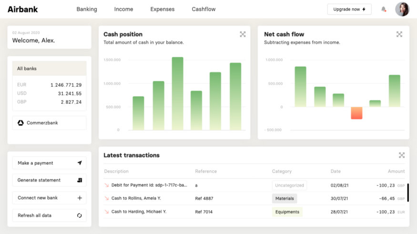This screenshot has height=234, width=417.
Task: Click the Equipments category tag
Action: (x=287, y=212)
